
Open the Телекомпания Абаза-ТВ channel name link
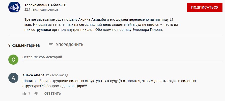(x=45, y=5)
